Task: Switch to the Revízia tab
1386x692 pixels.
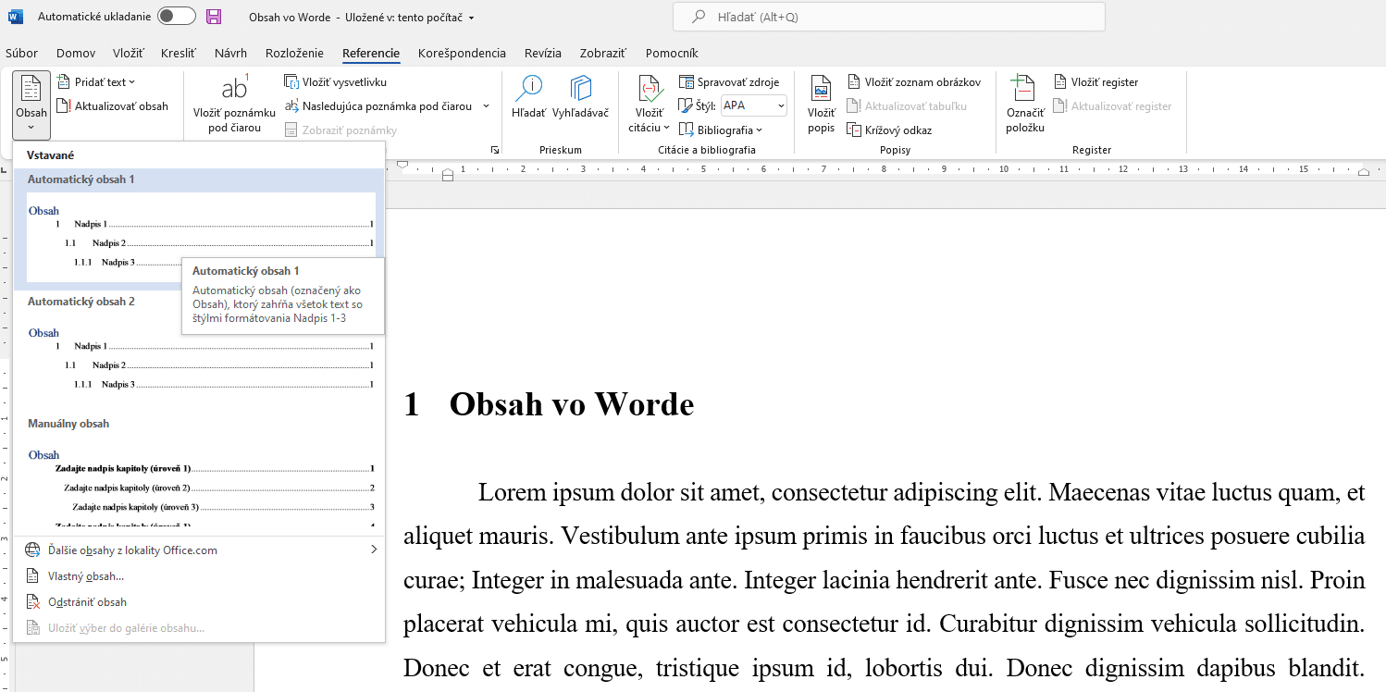Action: pos(542,53)
